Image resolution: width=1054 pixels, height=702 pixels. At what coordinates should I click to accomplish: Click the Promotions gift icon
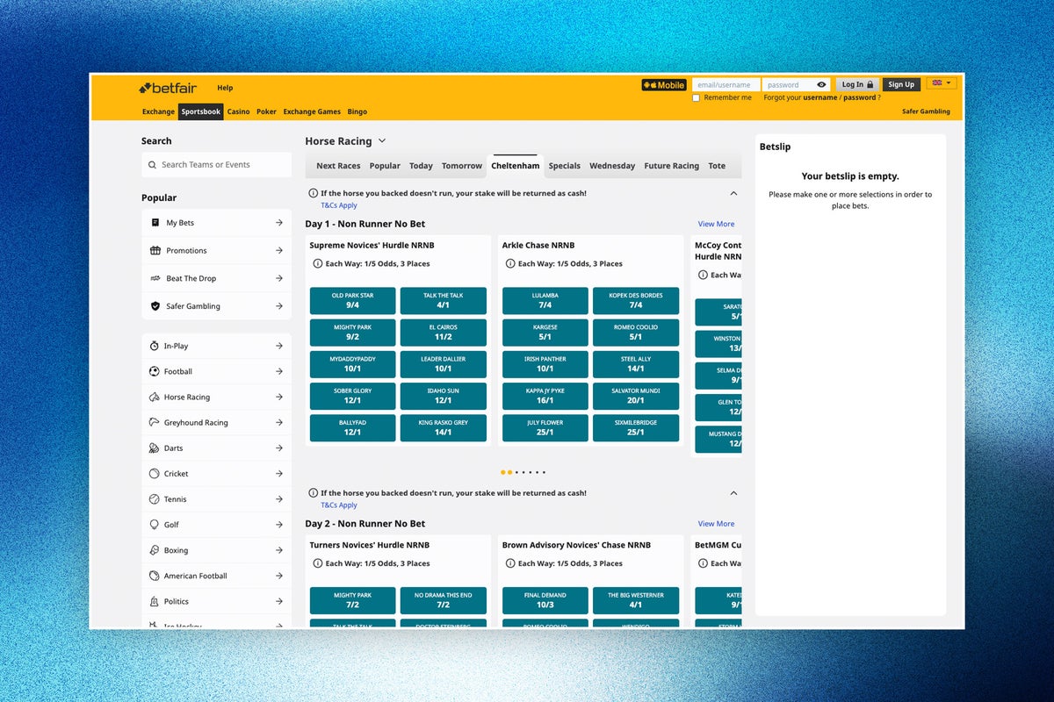pos(155,251)
